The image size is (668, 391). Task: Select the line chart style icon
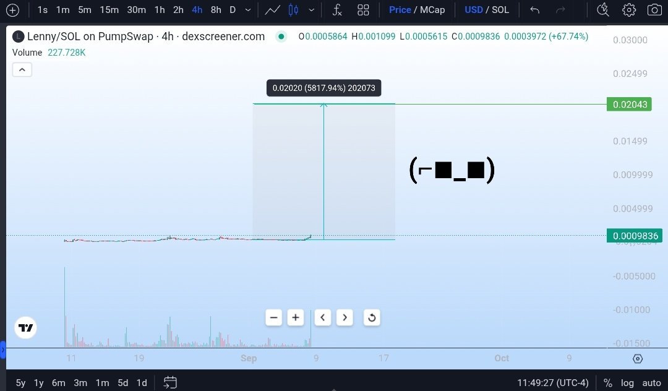(272, 10)
